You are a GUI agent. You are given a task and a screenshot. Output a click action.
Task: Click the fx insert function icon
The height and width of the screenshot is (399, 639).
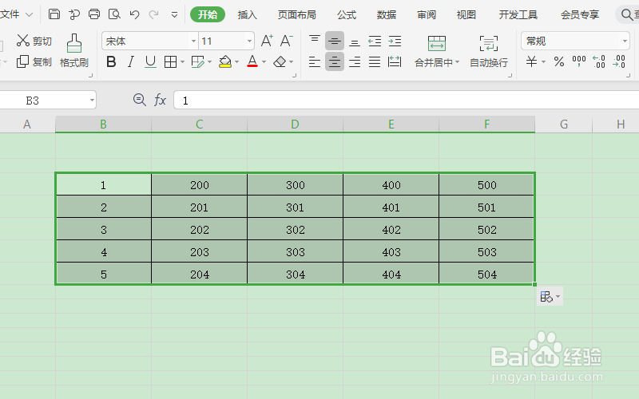(x=160, y=100)
